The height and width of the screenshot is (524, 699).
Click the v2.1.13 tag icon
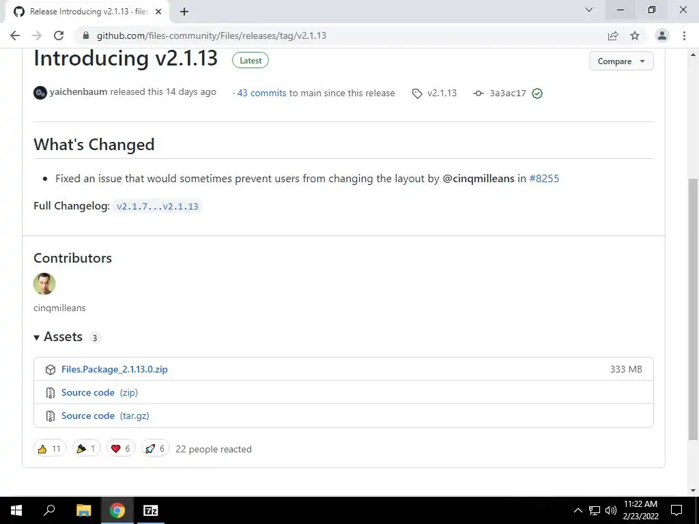click(417, 93)
